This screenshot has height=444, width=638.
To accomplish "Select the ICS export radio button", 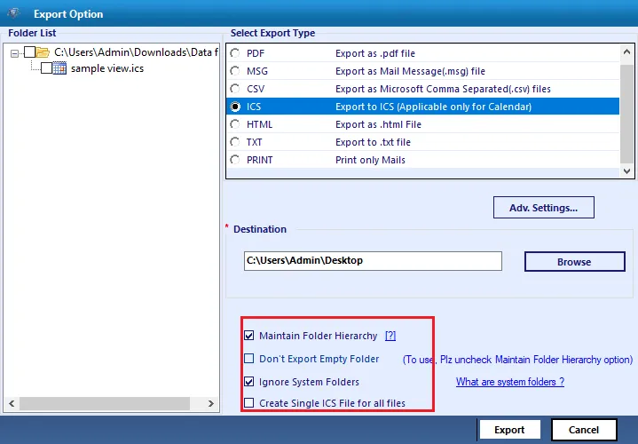I will pos(235,107).
